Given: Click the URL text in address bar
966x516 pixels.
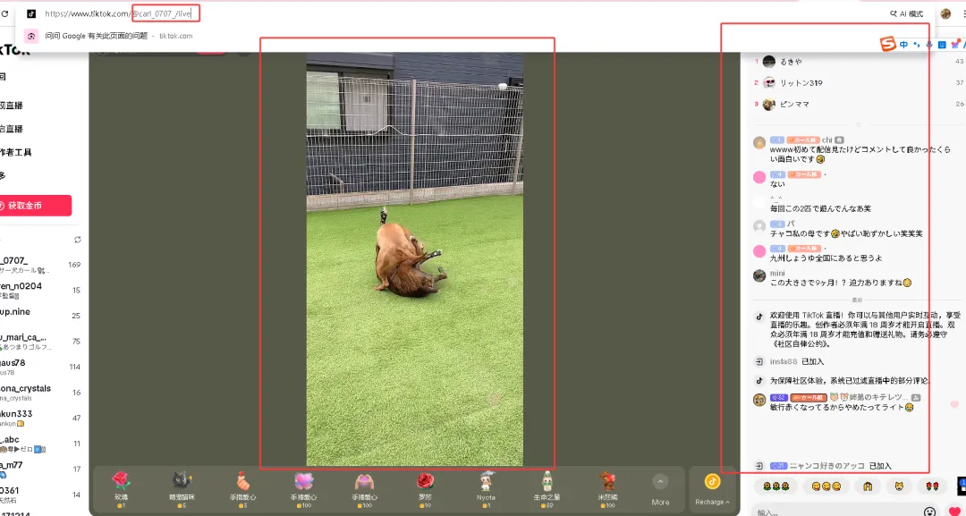Looking at the screenshot, I should pos(118,13).
